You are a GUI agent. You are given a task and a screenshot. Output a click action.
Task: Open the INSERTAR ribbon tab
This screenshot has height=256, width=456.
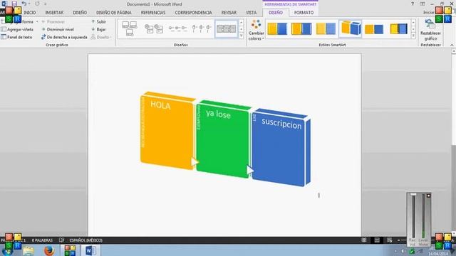click(x=54, y=13)
